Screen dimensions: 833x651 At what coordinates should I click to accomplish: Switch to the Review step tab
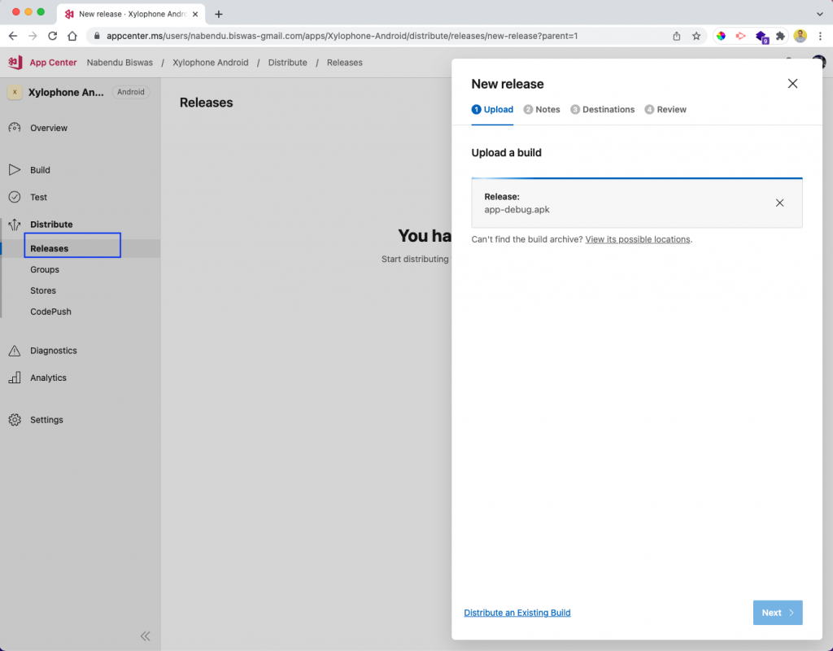point(665,110)
